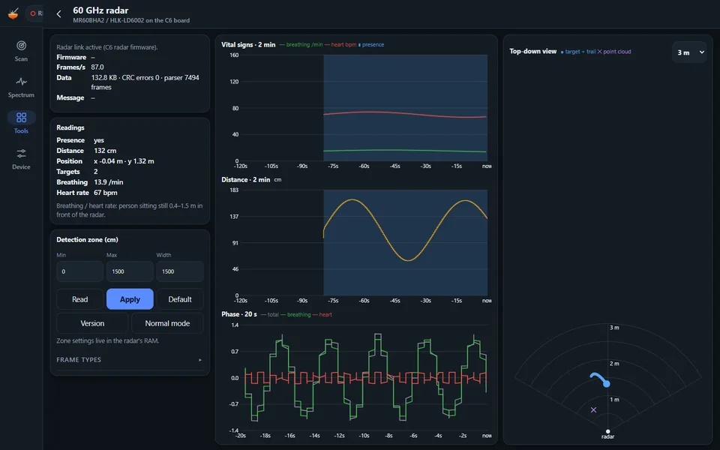This screenshot has height=450, width=720.
Task: Click the 'Presence yes' reading
Action: 80,140
